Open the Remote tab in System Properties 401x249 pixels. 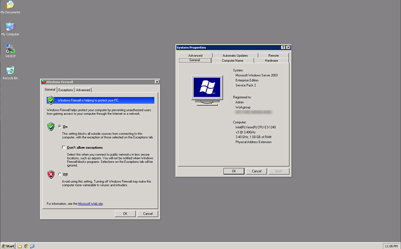273,56
